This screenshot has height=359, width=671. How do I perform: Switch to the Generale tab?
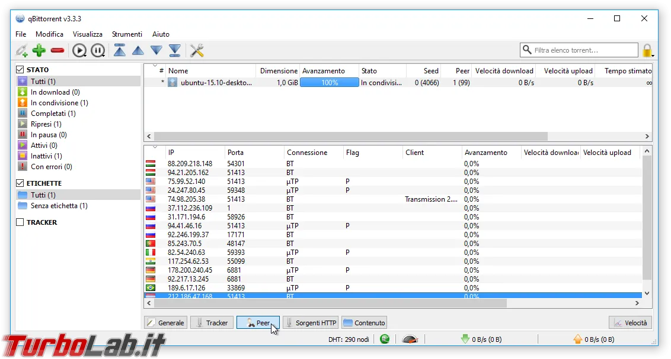[x=165, y=323]
